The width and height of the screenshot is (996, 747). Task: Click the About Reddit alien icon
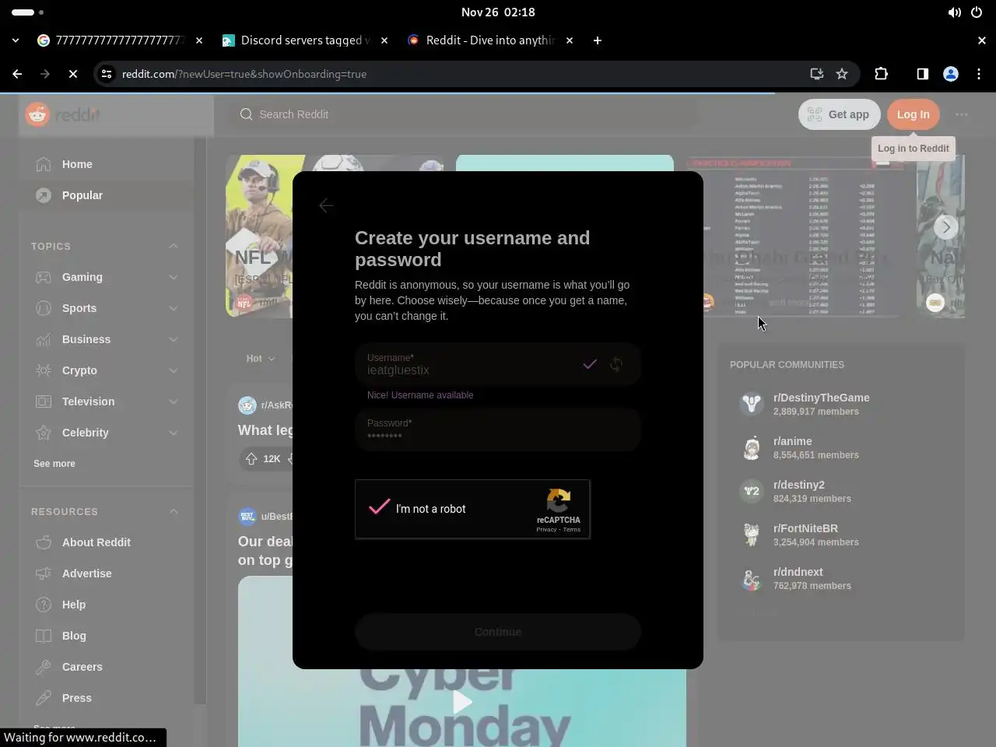coord(44,542)
